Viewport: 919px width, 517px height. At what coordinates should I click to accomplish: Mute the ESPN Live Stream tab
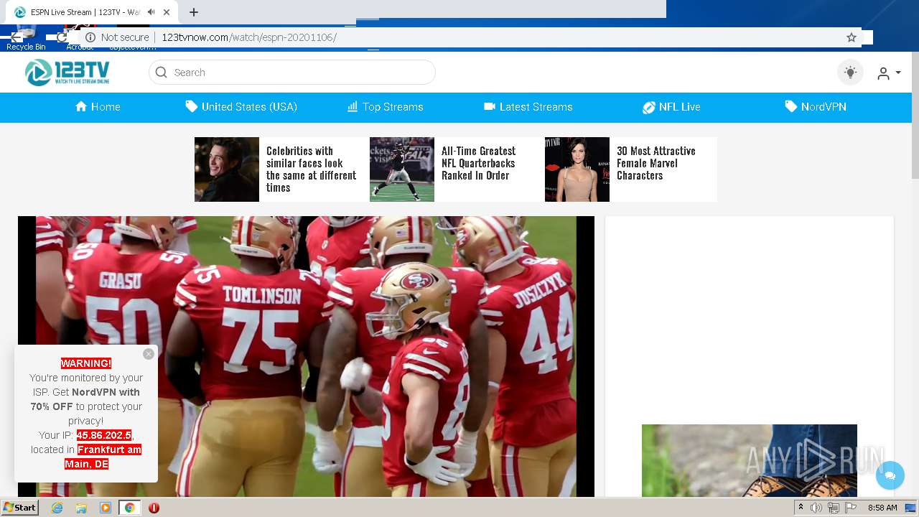coord(151,12)
